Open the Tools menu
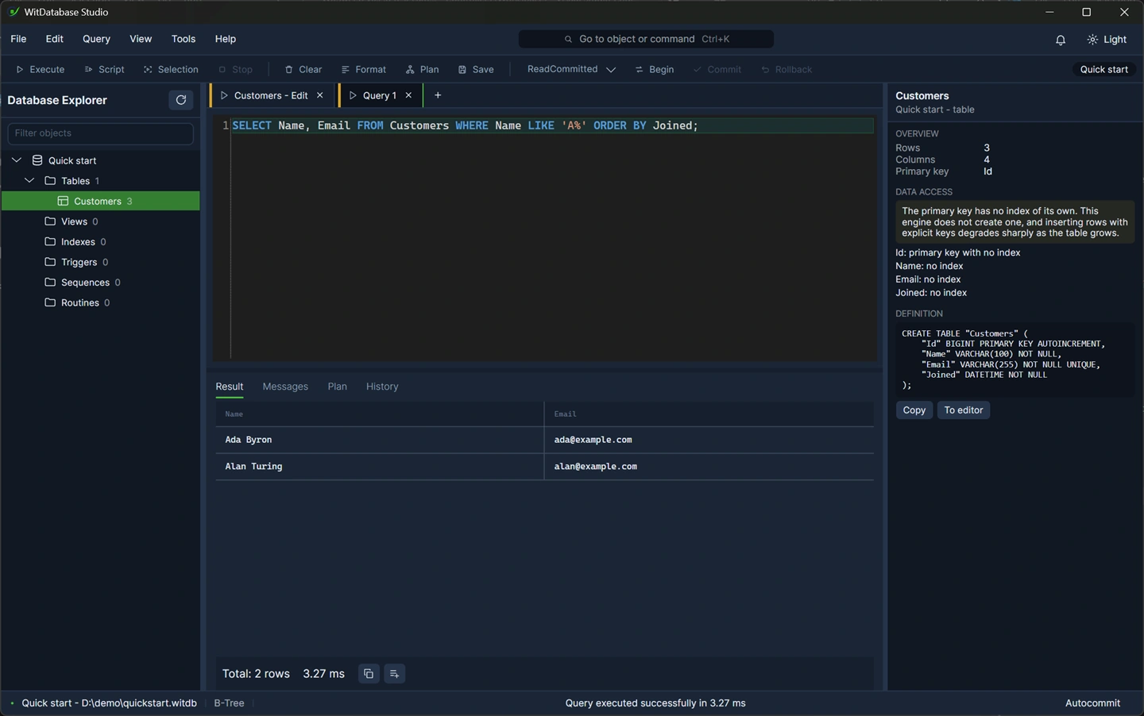Viewport: 1144px width, 716px height. 184,39
